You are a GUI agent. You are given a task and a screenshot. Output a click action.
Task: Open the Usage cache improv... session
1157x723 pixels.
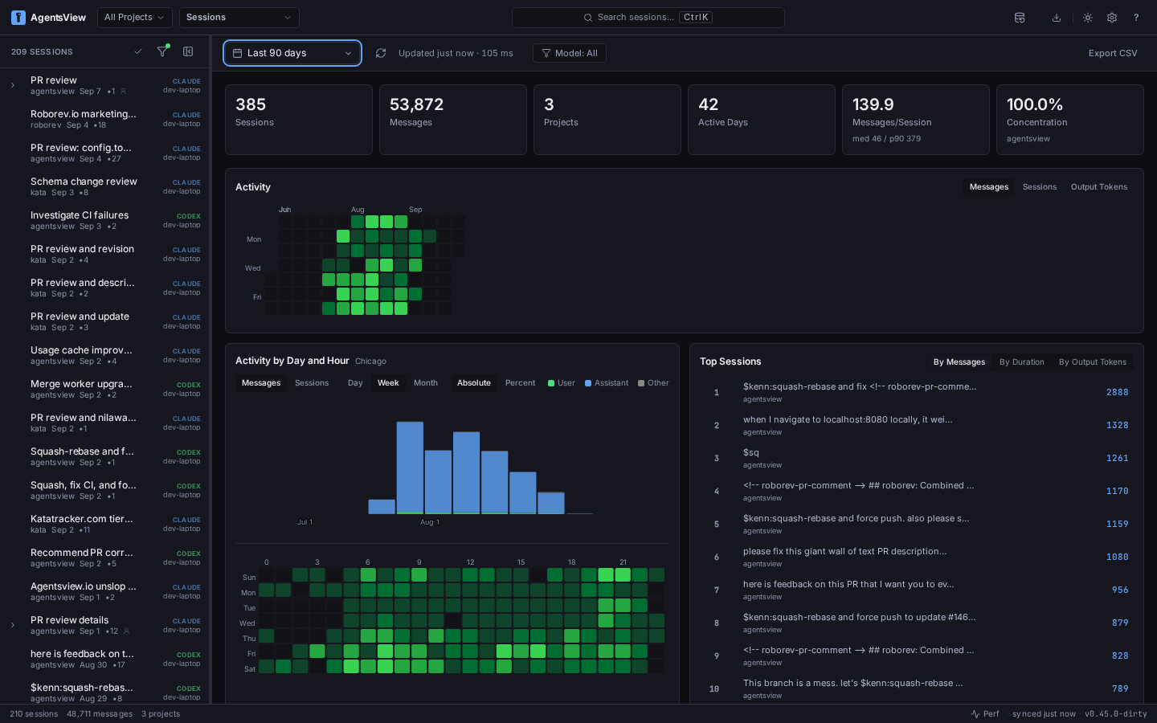105,355
